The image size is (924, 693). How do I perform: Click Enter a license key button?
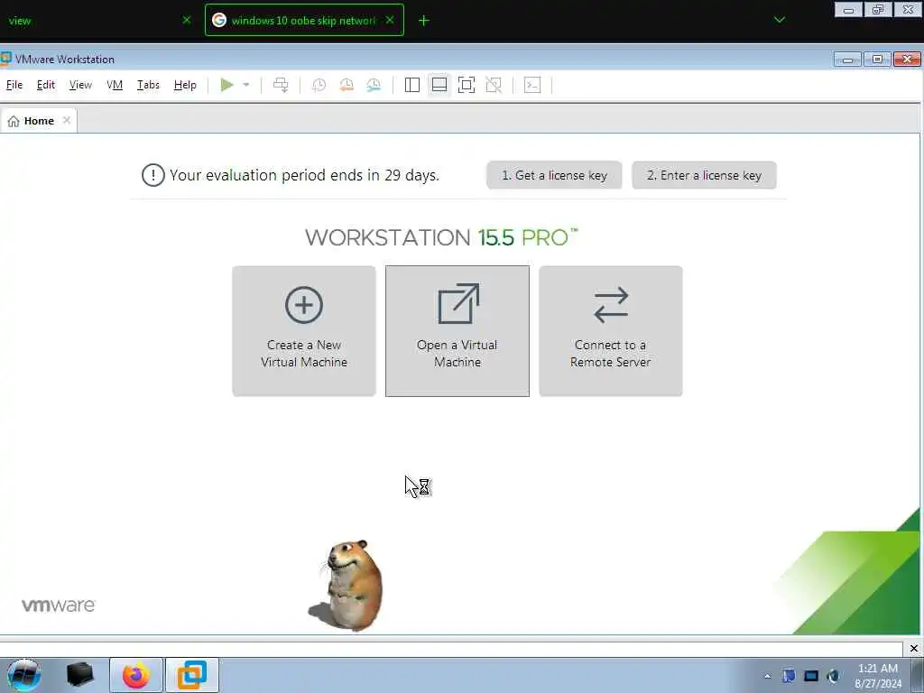(704, 175)
